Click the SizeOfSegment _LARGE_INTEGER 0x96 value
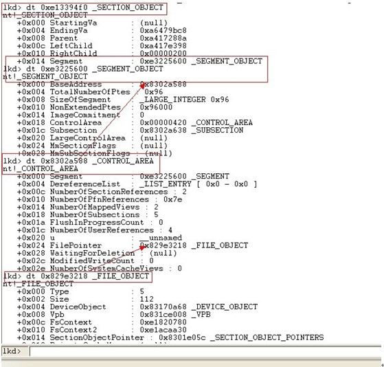The width and height of the screenshot is (384, 367). (184, 100)
